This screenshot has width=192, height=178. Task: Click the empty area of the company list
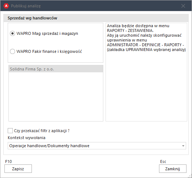[56, 97]
